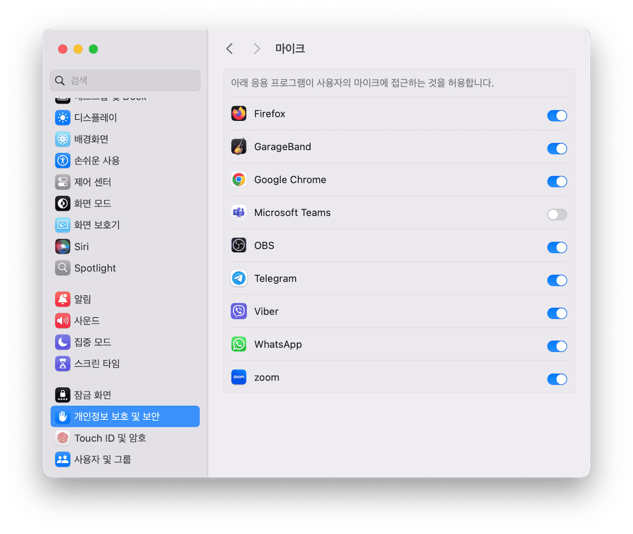Click the Telegram paper plane icon

(x=239, y=279)
